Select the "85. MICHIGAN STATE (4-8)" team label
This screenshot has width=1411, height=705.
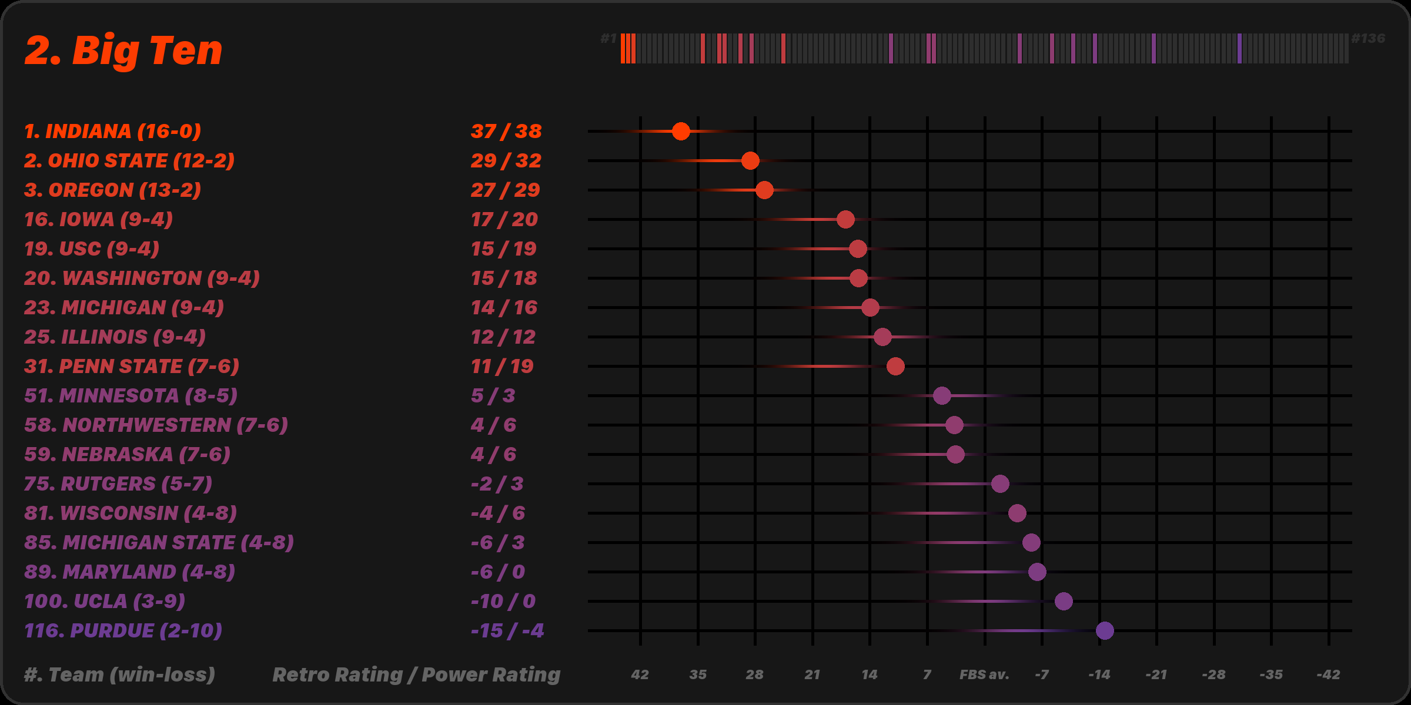(159, 542)
